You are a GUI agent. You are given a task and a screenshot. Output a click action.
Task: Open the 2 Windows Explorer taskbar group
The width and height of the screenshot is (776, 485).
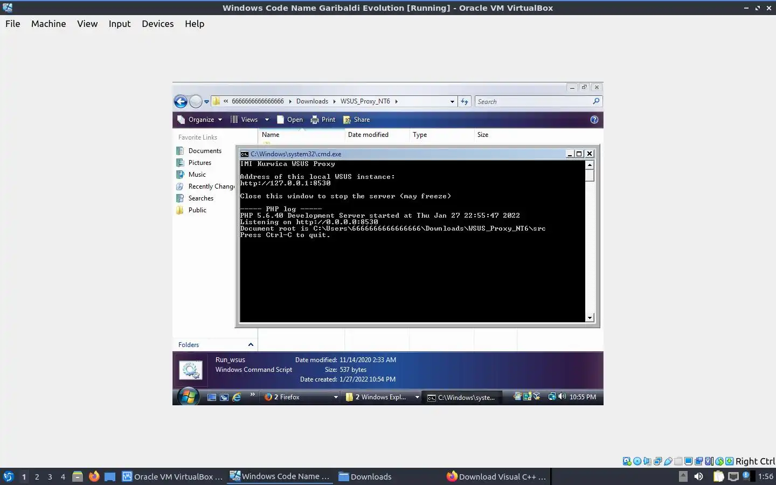[382, 397]
